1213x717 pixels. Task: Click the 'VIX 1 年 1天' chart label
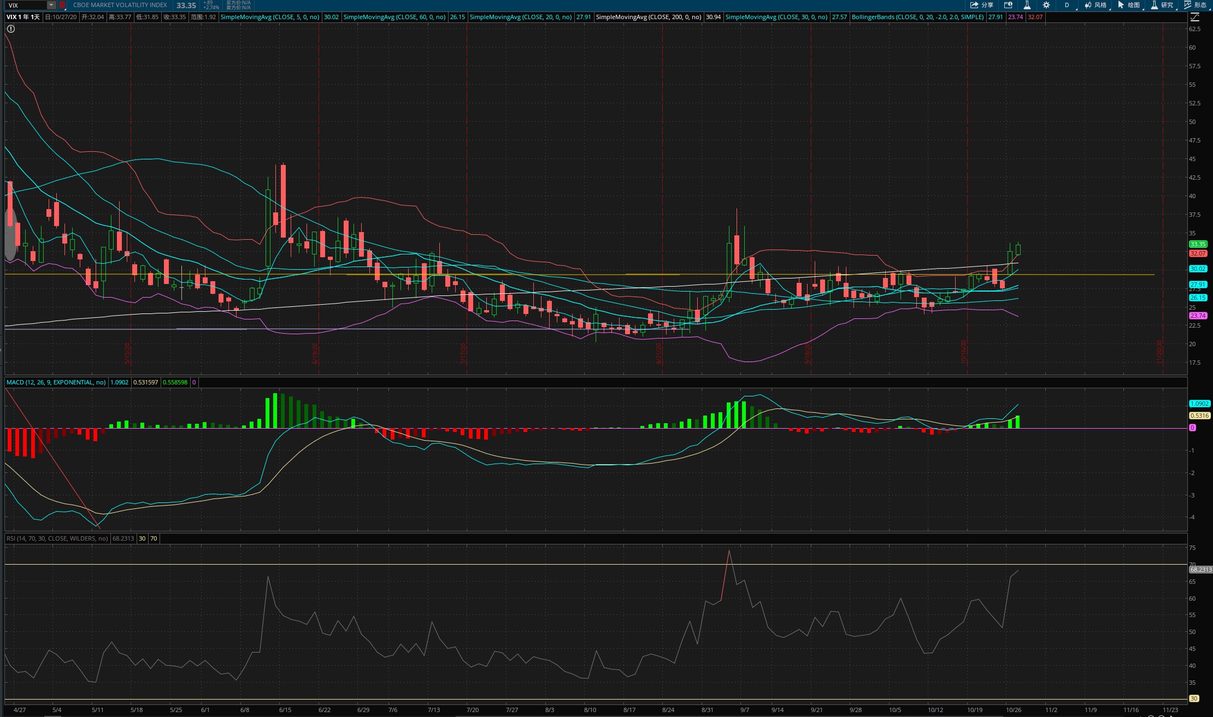click(x=23, y=17)
